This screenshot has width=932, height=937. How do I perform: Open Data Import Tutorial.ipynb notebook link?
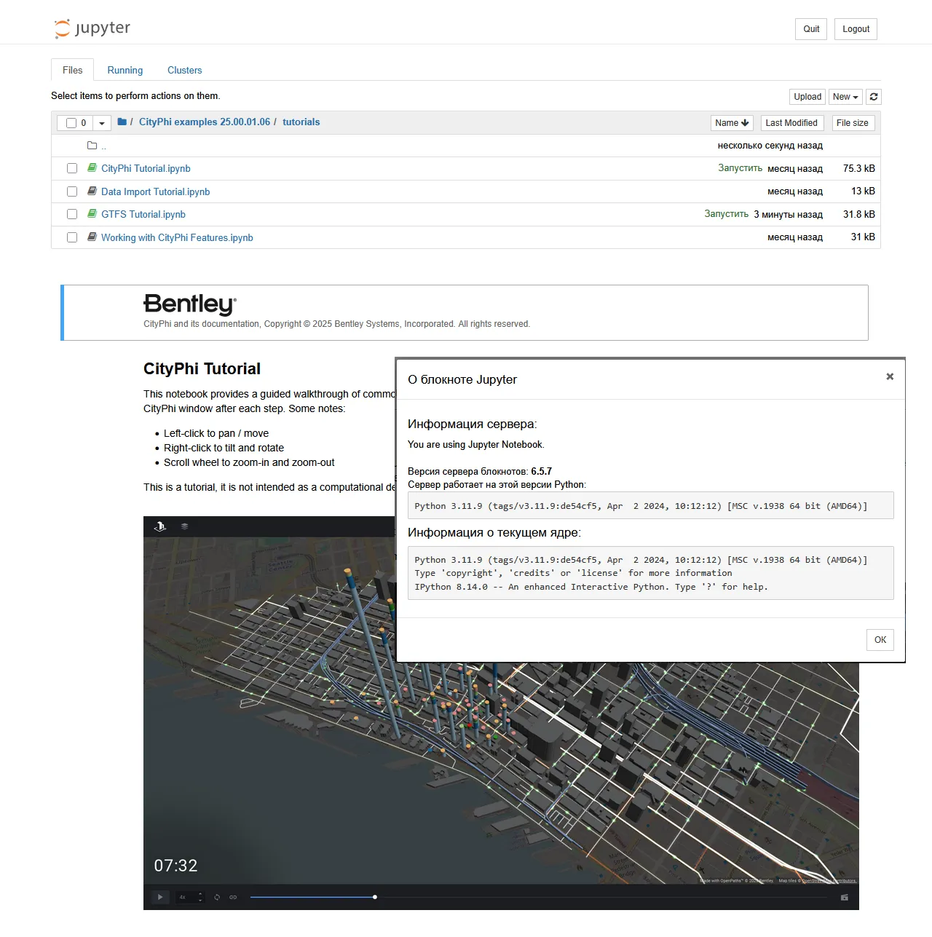click(x=155, y=191)
